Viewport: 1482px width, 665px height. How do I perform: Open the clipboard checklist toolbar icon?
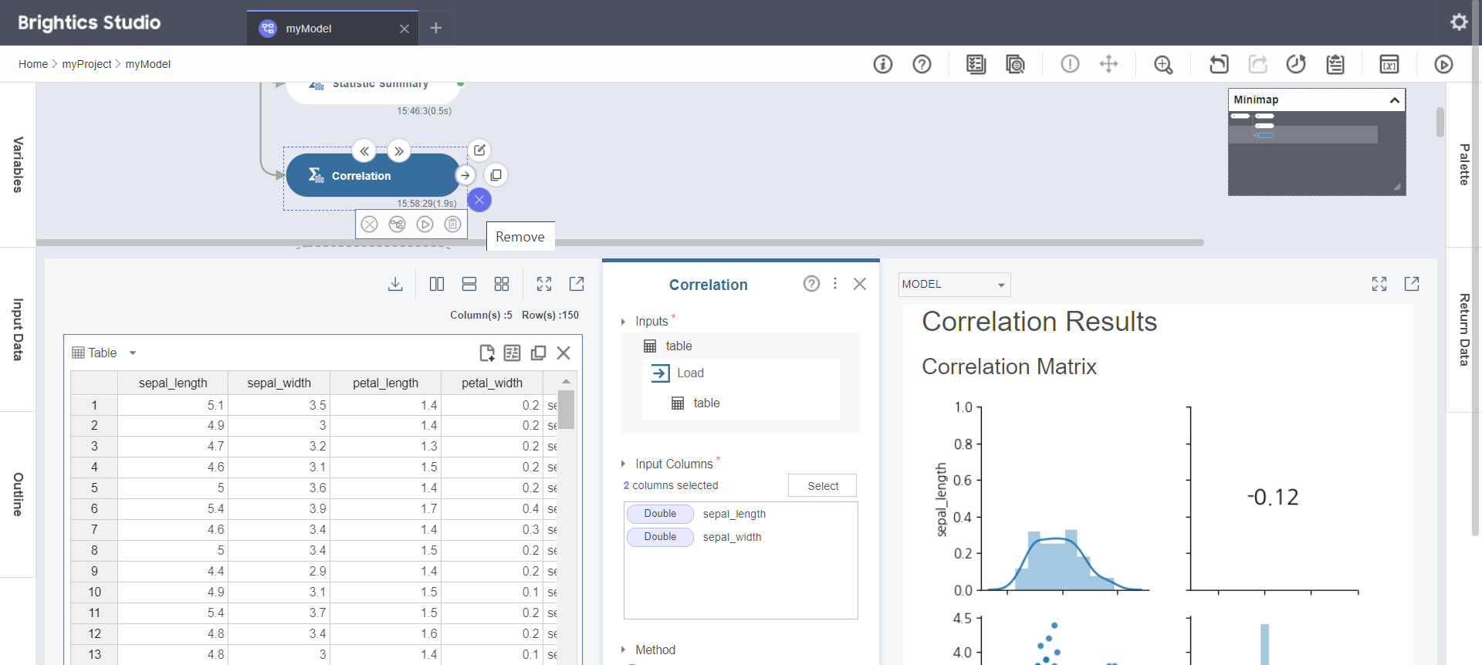[x=1335, y=64]
